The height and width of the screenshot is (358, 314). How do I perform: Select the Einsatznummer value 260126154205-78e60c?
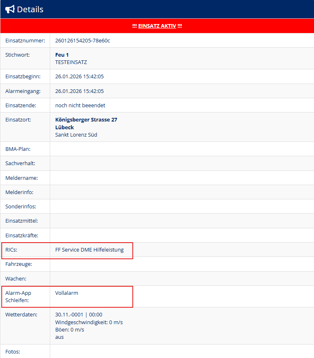82,40
